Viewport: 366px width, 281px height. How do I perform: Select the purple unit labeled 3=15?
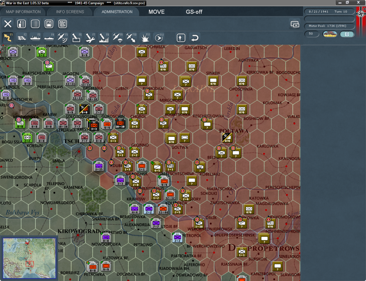(99, 166)
